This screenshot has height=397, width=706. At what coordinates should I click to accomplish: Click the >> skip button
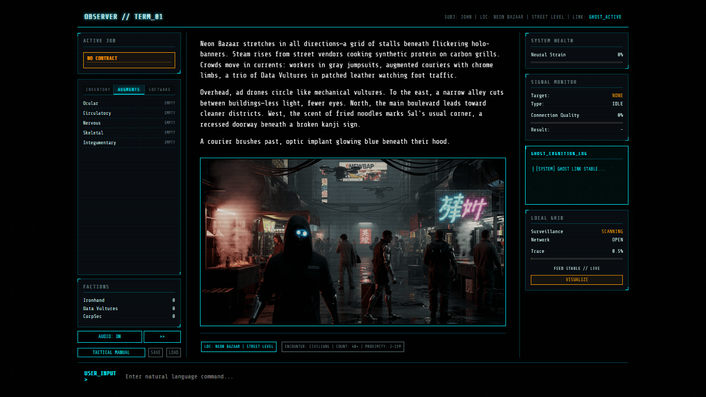[162, 337]
